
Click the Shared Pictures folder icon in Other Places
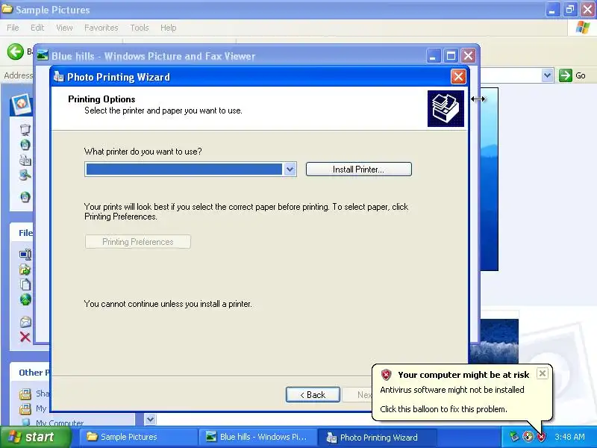25,394
